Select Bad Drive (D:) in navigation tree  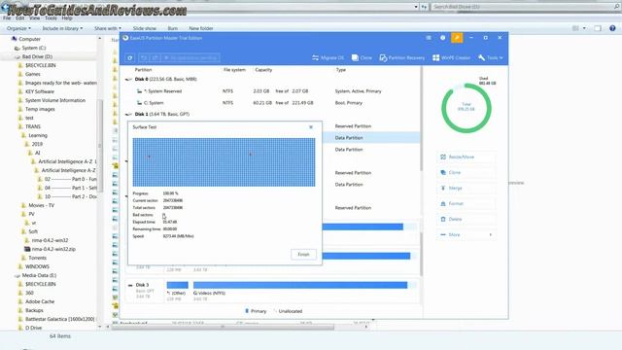(37, 56)
